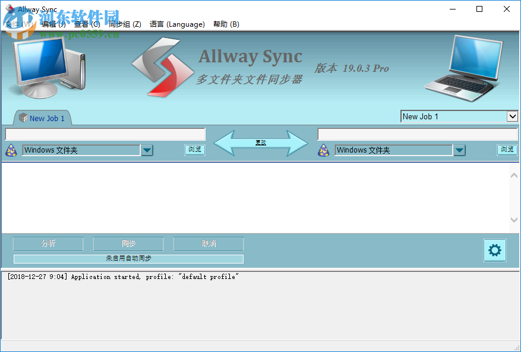
Task: Open the New Job 1 job selector dropdown
Action: point(511,116)
